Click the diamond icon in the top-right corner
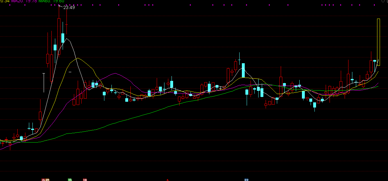Viewport: 388px width, 181px height. point(383,2)
